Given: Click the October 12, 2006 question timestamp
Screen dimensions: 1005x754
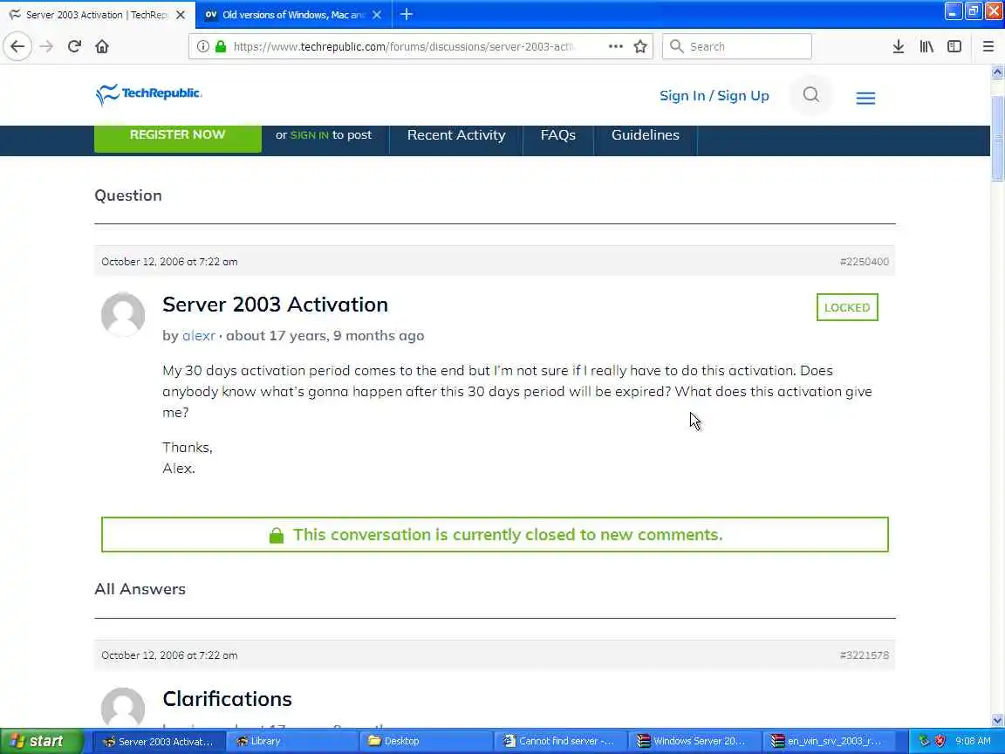Looking at the screenshot, I should 169,262.
